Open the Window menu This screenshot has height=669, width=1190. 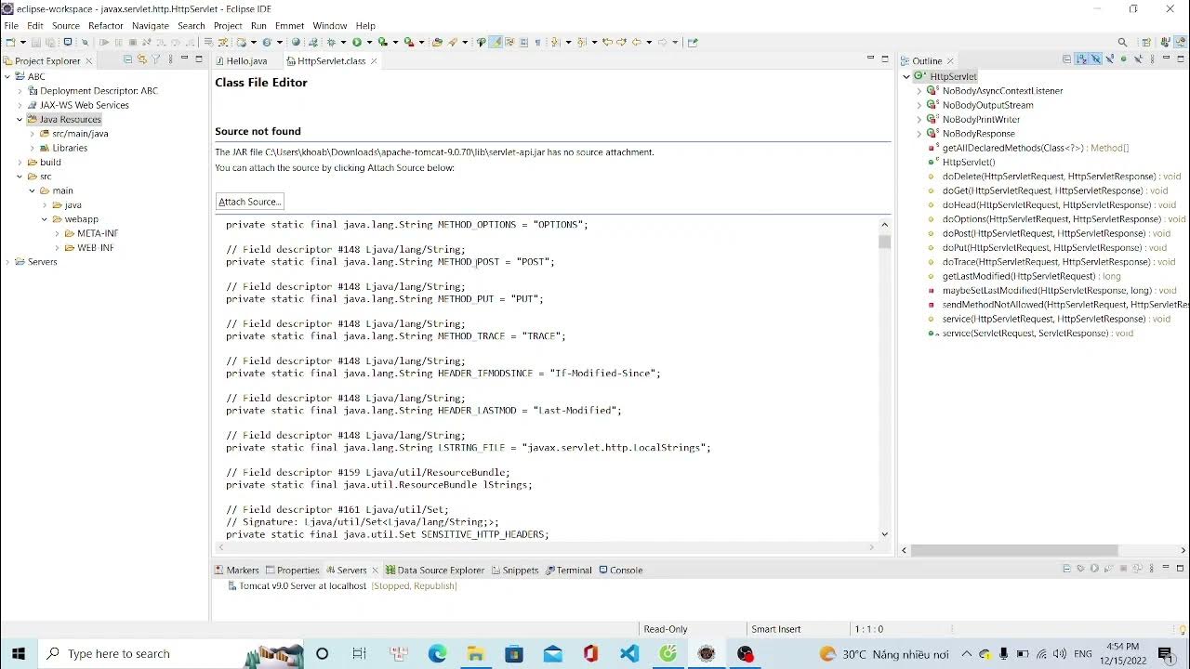point(330,26)
